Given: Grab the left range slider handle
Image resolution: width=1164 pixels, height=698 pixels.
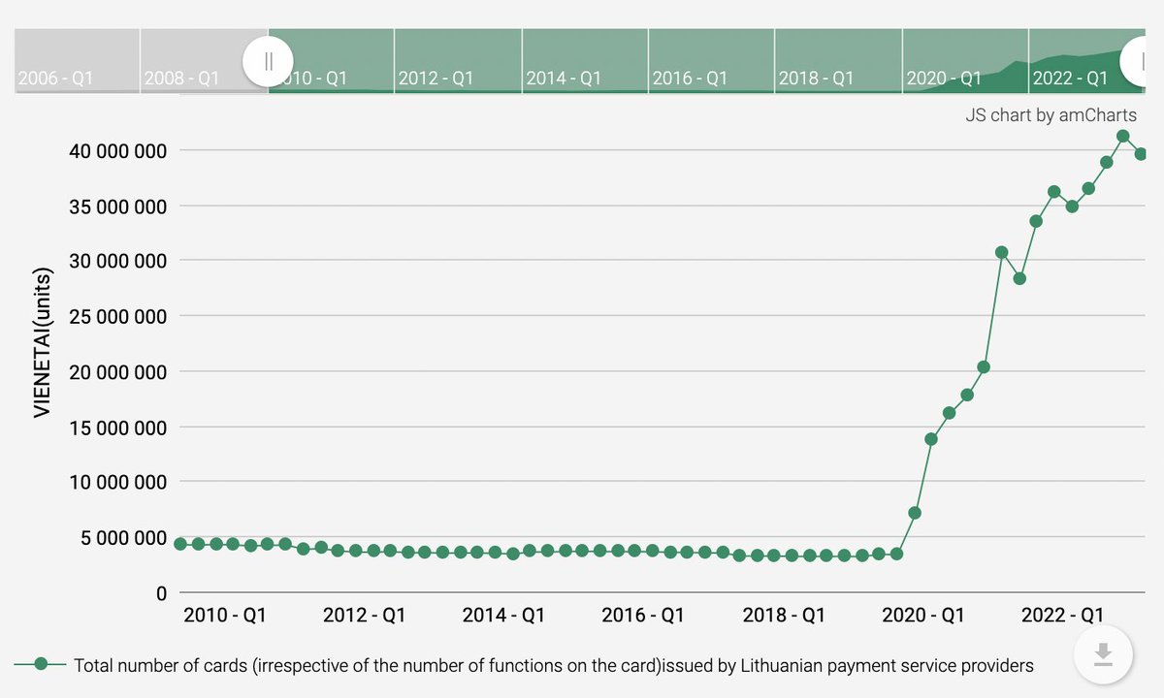Looking at the screenshot, I should point(269,61).
